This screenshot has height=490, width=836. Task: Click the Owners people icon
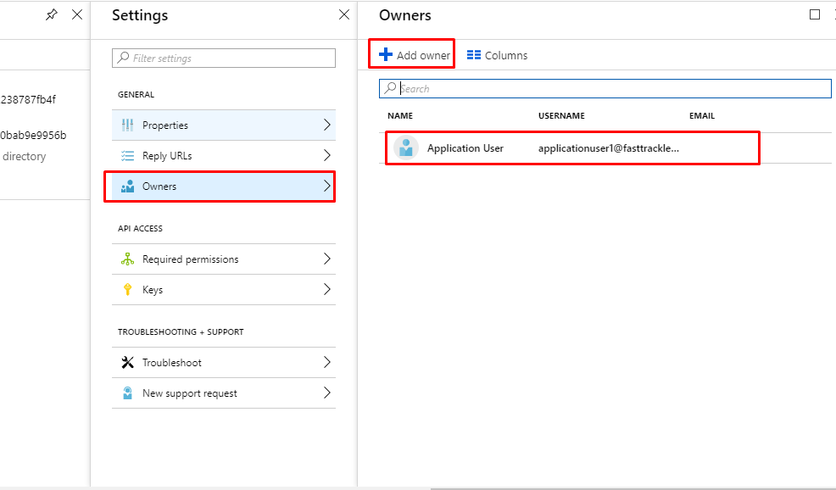pos(127,187)
